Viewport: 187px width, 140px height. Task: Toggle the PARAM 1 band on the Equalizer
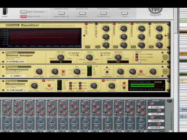114,24
